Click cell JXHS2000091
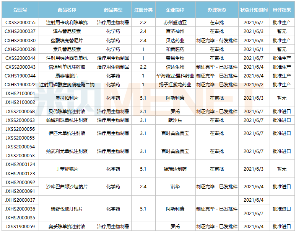The width and height of the screenshot is (296, 232). pyautogui.click(x=20, y=191)
